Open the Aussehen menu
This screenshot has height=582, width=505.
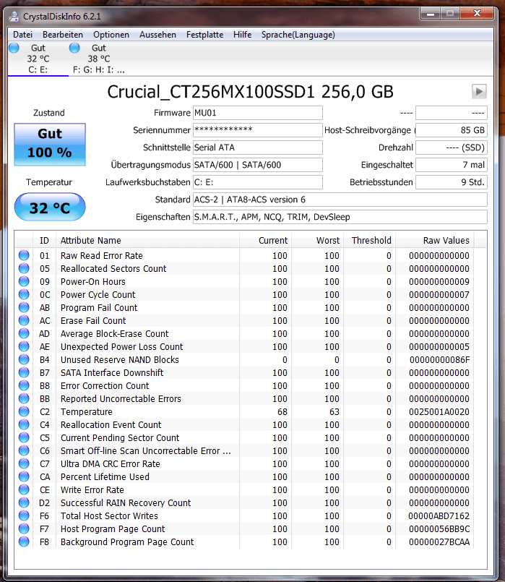point(157,35)
